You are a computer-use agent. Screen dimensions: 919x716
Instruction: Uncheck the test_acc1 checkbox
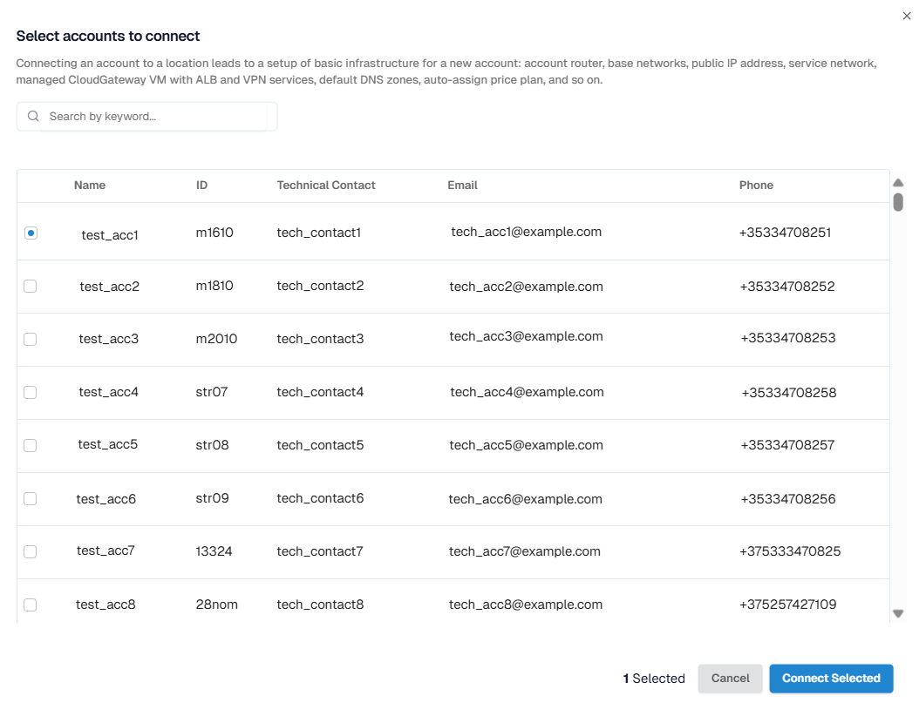[x=31, y=233]
